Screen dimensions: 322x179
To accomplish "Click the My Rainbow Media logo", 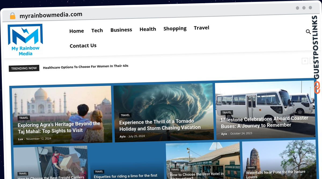I will point(25,40).
